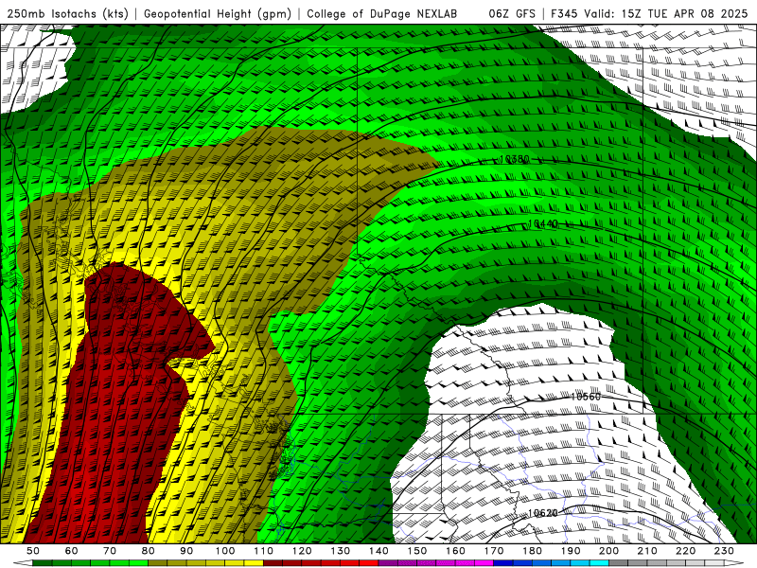The height and width of the screenshot is (568, 757).
Task: Click the 10380 height contour label
Action: (x=514, y=159)
